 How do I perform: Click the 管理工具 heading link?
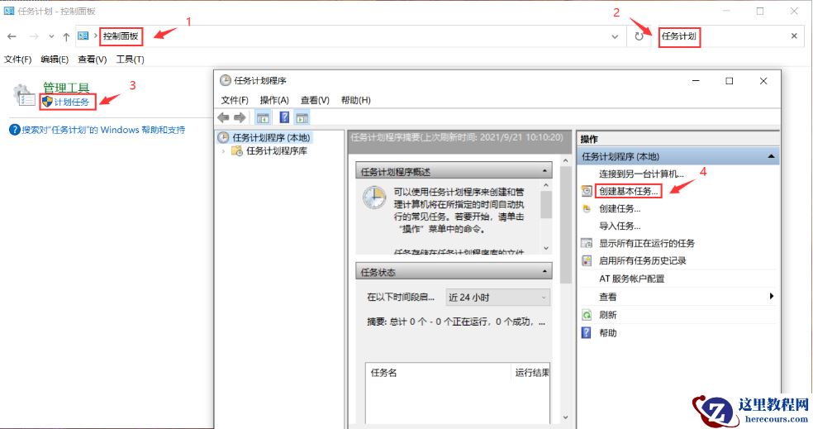pyautogui.click(x=66, y=87)
